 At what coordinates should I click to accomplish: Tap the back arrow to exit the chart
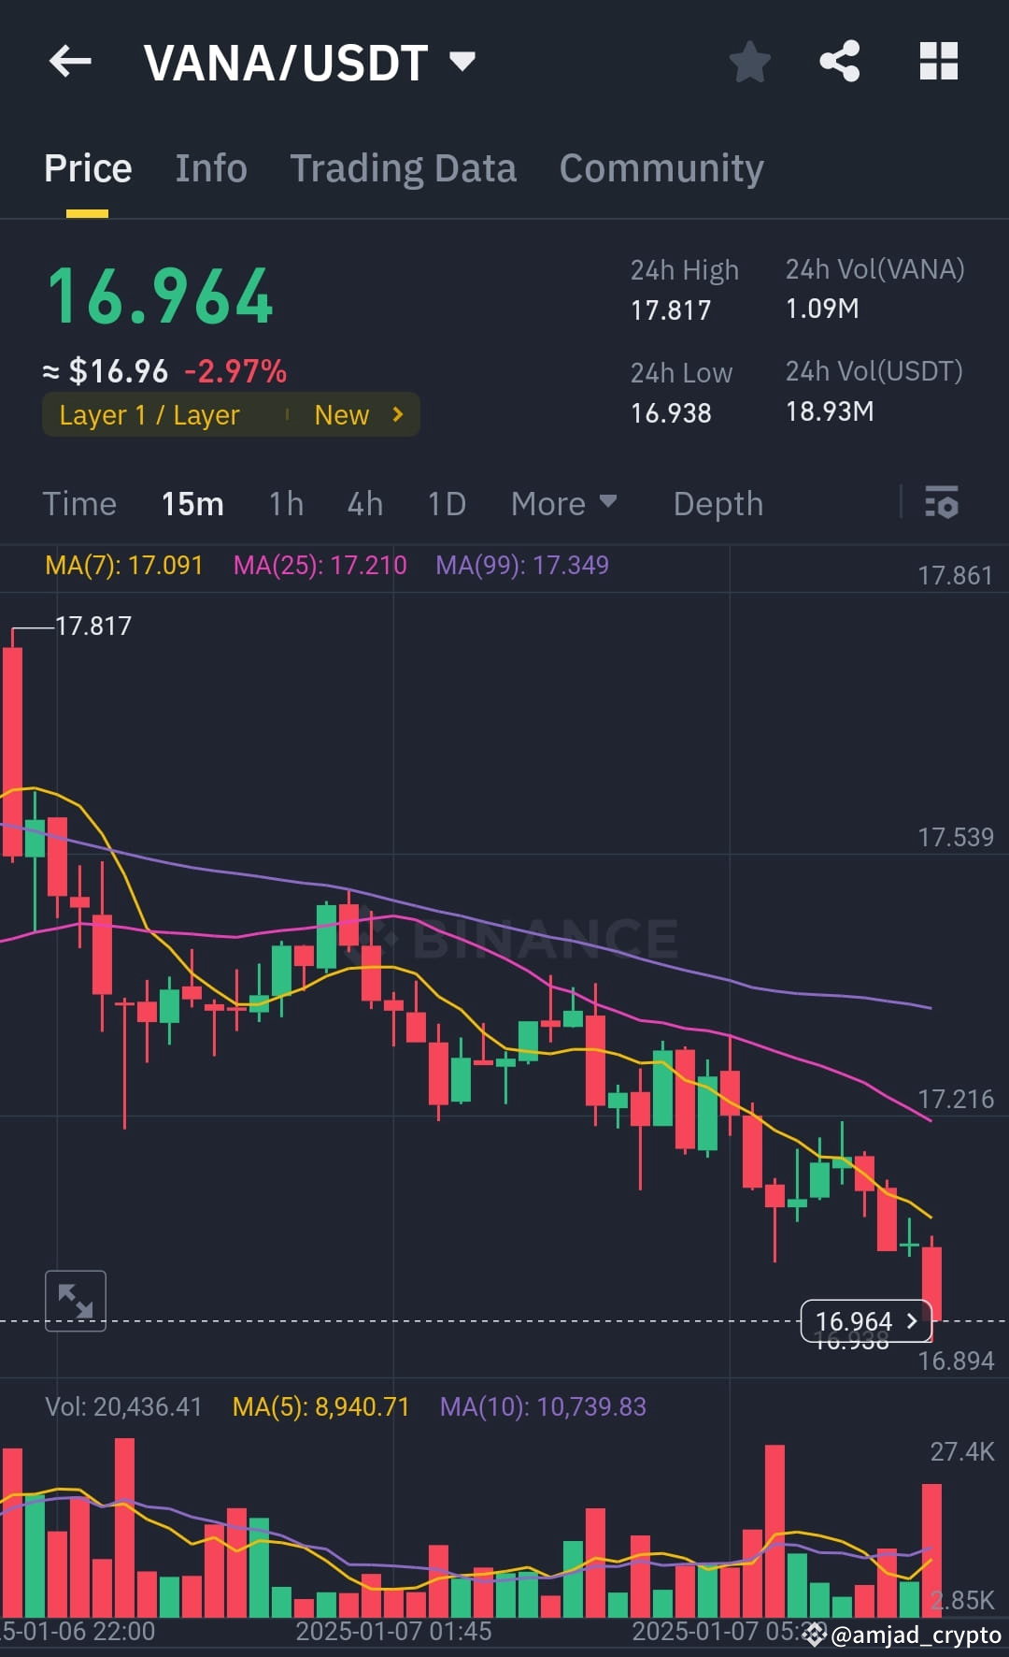click(x=70, y=61)
